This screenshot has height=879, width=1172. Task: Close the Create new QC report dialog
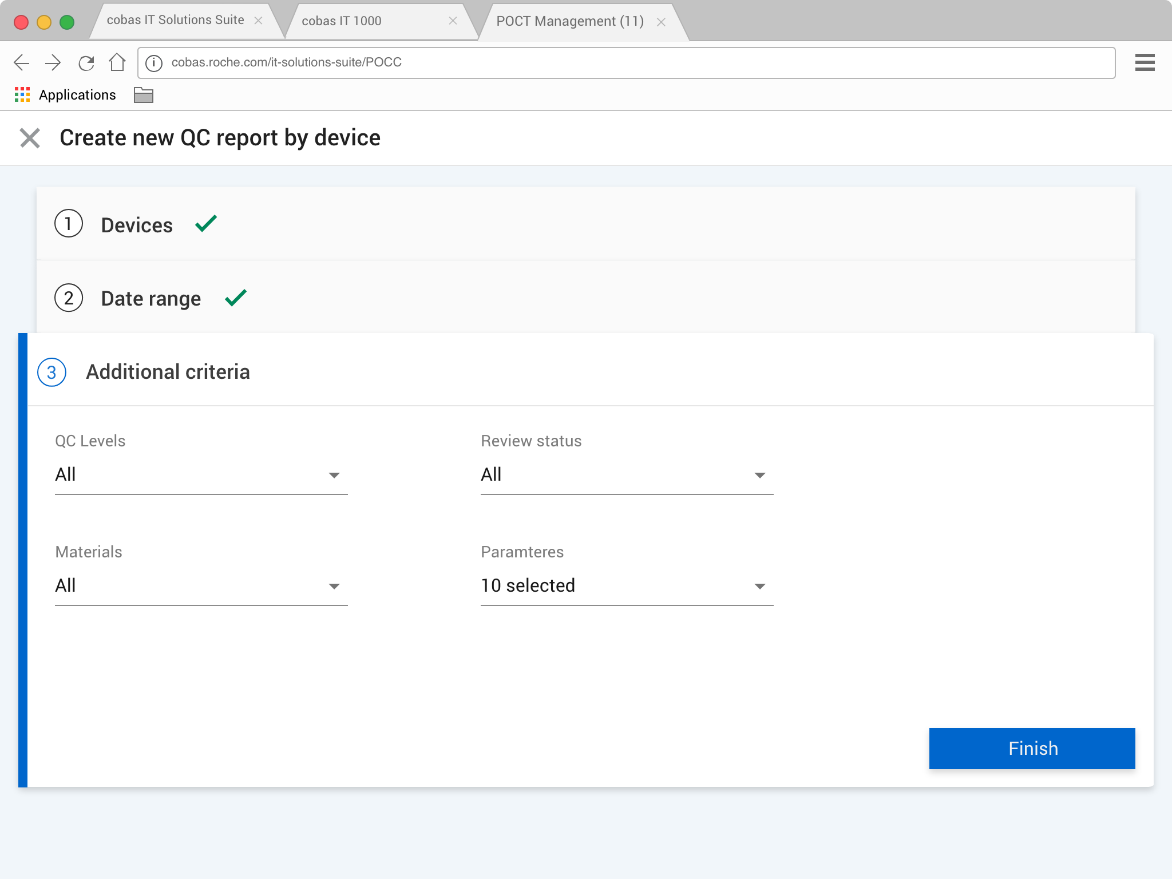[30, 138]
